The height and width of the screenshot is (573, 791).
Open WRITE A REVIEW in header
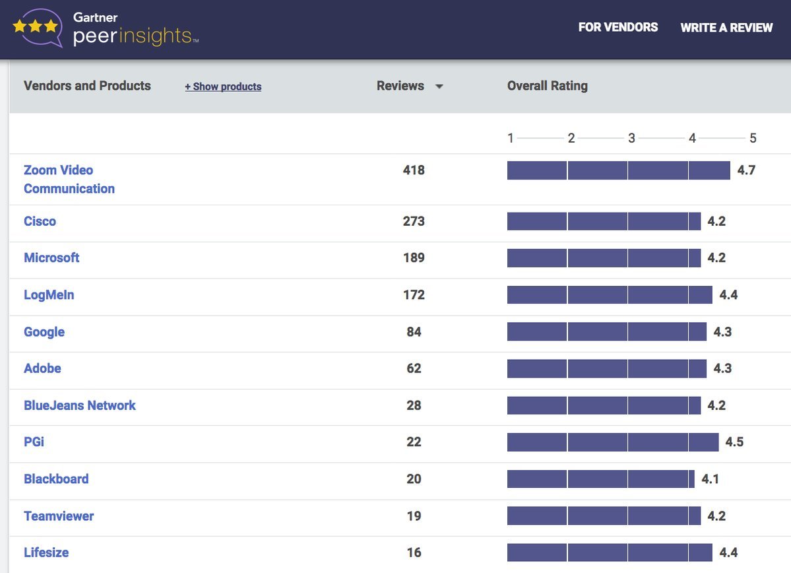tap(726, 28)
